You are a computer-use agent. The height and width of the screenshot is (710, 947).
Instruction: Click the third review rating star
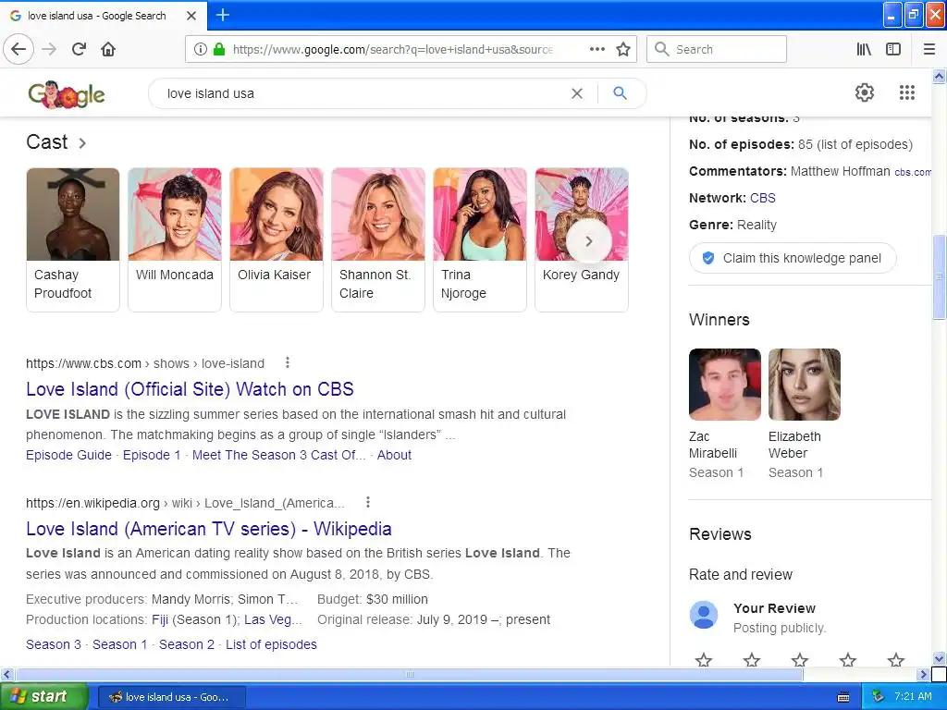point(800,659)
